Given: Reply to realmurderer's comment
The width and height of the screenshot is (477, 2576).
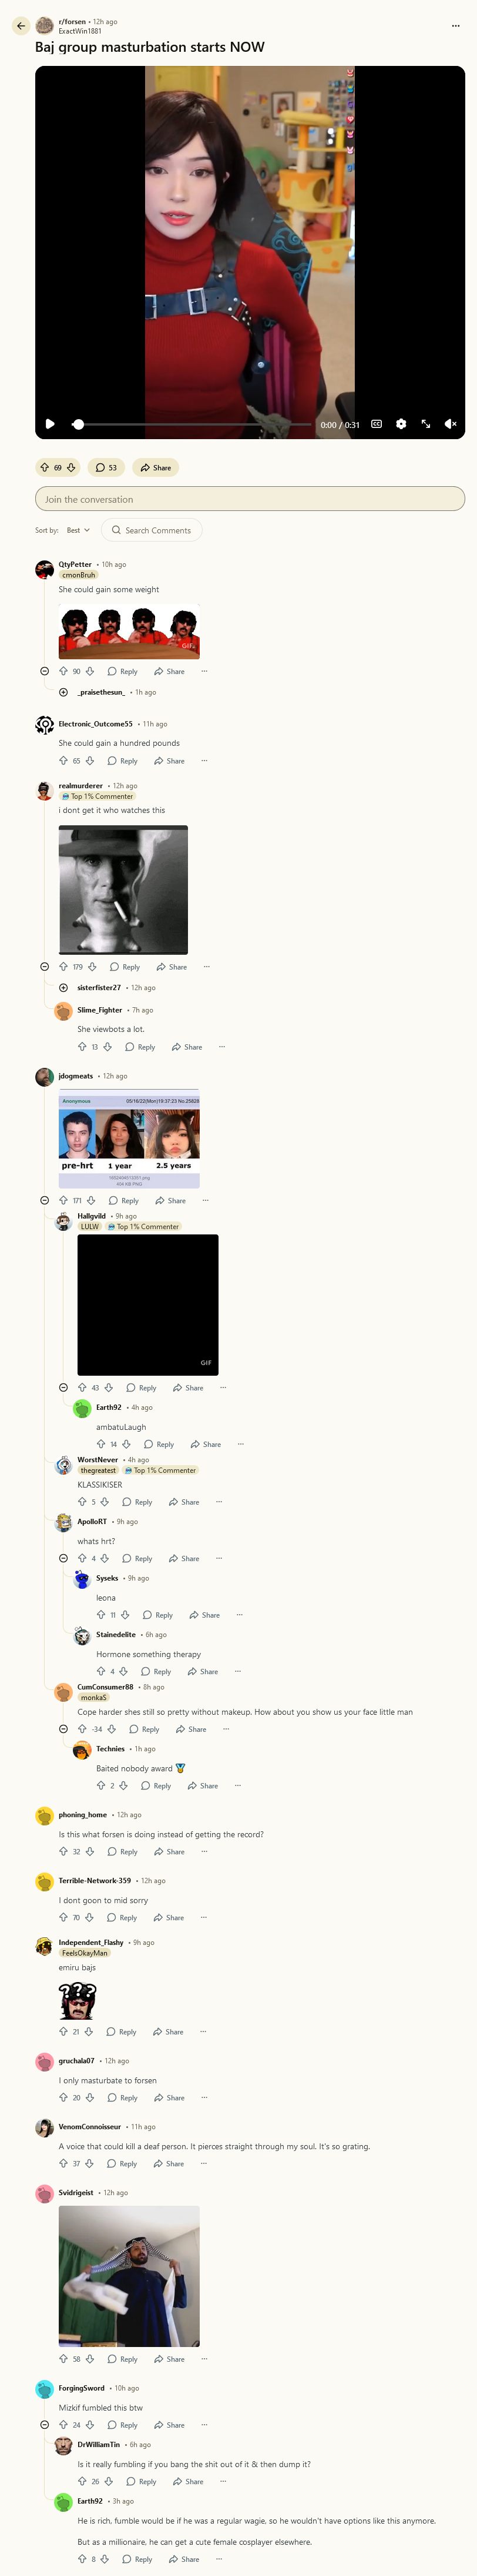Looking at the screenshot, I should pyautogui.click(x=125, y=967).
